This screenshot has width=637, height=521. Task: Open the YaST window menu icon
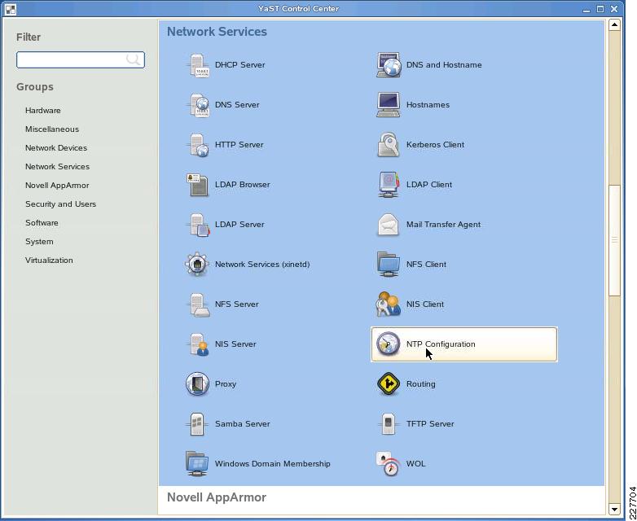(10, 9)
